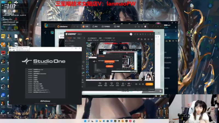219x123 pixels.
Task: Refresh the WeGame page
Action: (77, 27)
